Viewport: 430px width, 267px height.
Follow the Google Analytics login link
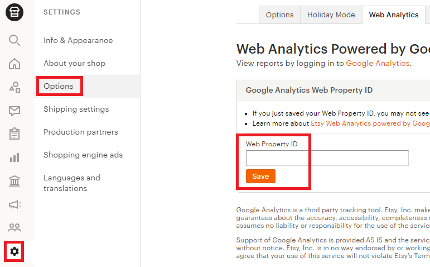[378, 63]
